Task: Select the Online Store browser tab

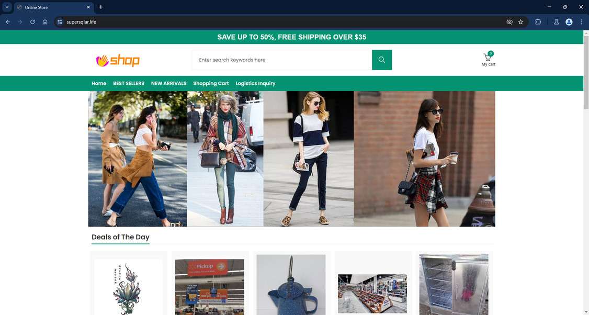Action: coord(54,7)
